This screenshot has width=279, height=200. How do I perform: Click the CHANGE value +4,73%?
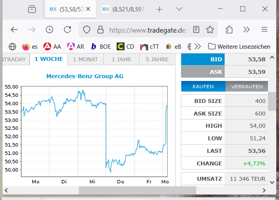pos(254,163)
